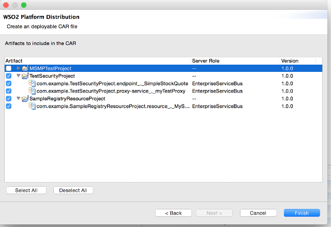Uncheck the TestSecurityProject checkbox
This screenshot has width=331, height=227.
[x=9, y=76]
